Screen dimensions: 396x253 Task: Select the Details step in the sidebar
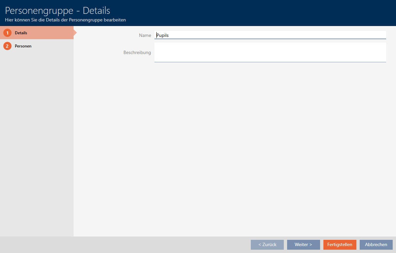coord(21,33)
